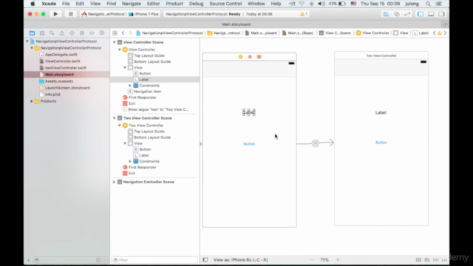Open the File menu
Image resolution: width=473 pixels, height=266 pixels.
(66, 4)
